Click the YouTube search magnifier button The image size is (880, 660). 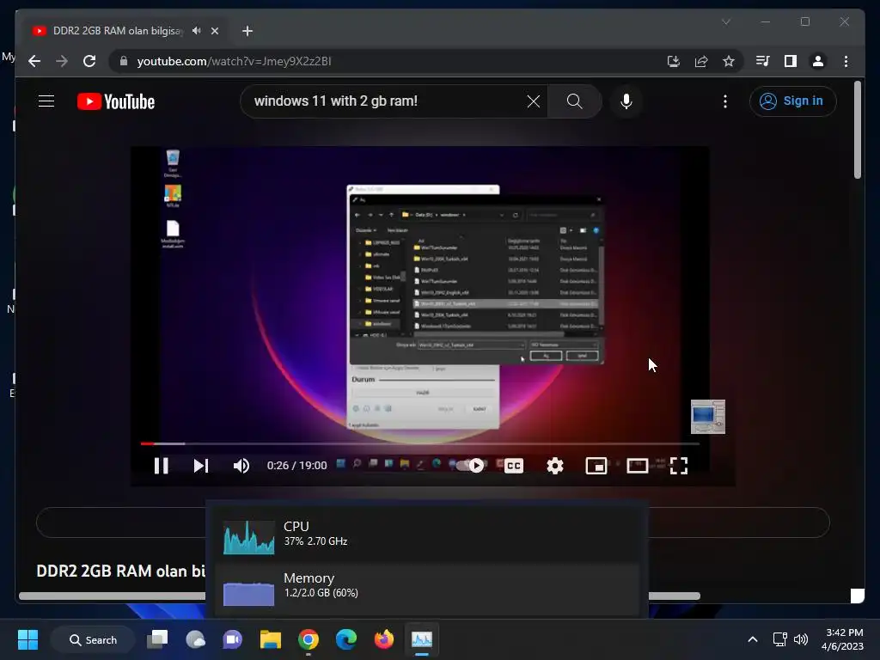[x=574, y=101]
